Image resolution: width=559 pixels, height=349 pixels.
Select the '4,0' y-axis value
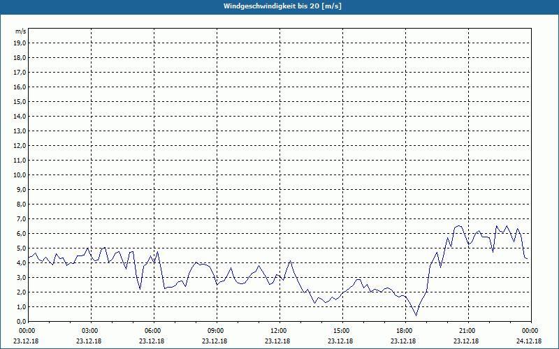tap(21, 263)
